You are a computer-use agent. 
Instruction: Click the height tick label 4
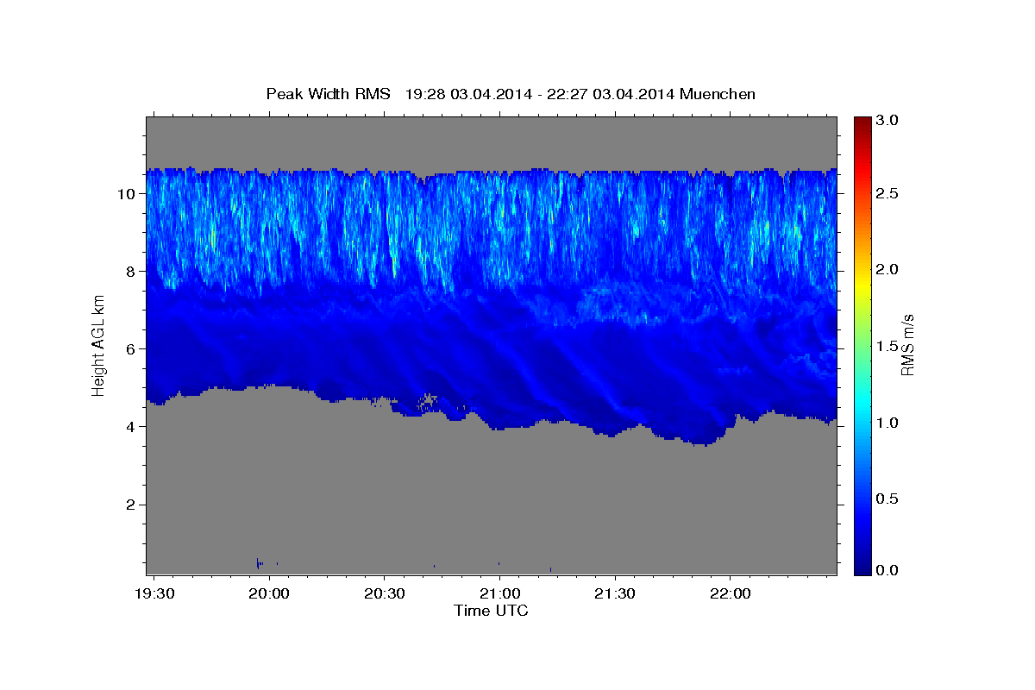[132, 426]
